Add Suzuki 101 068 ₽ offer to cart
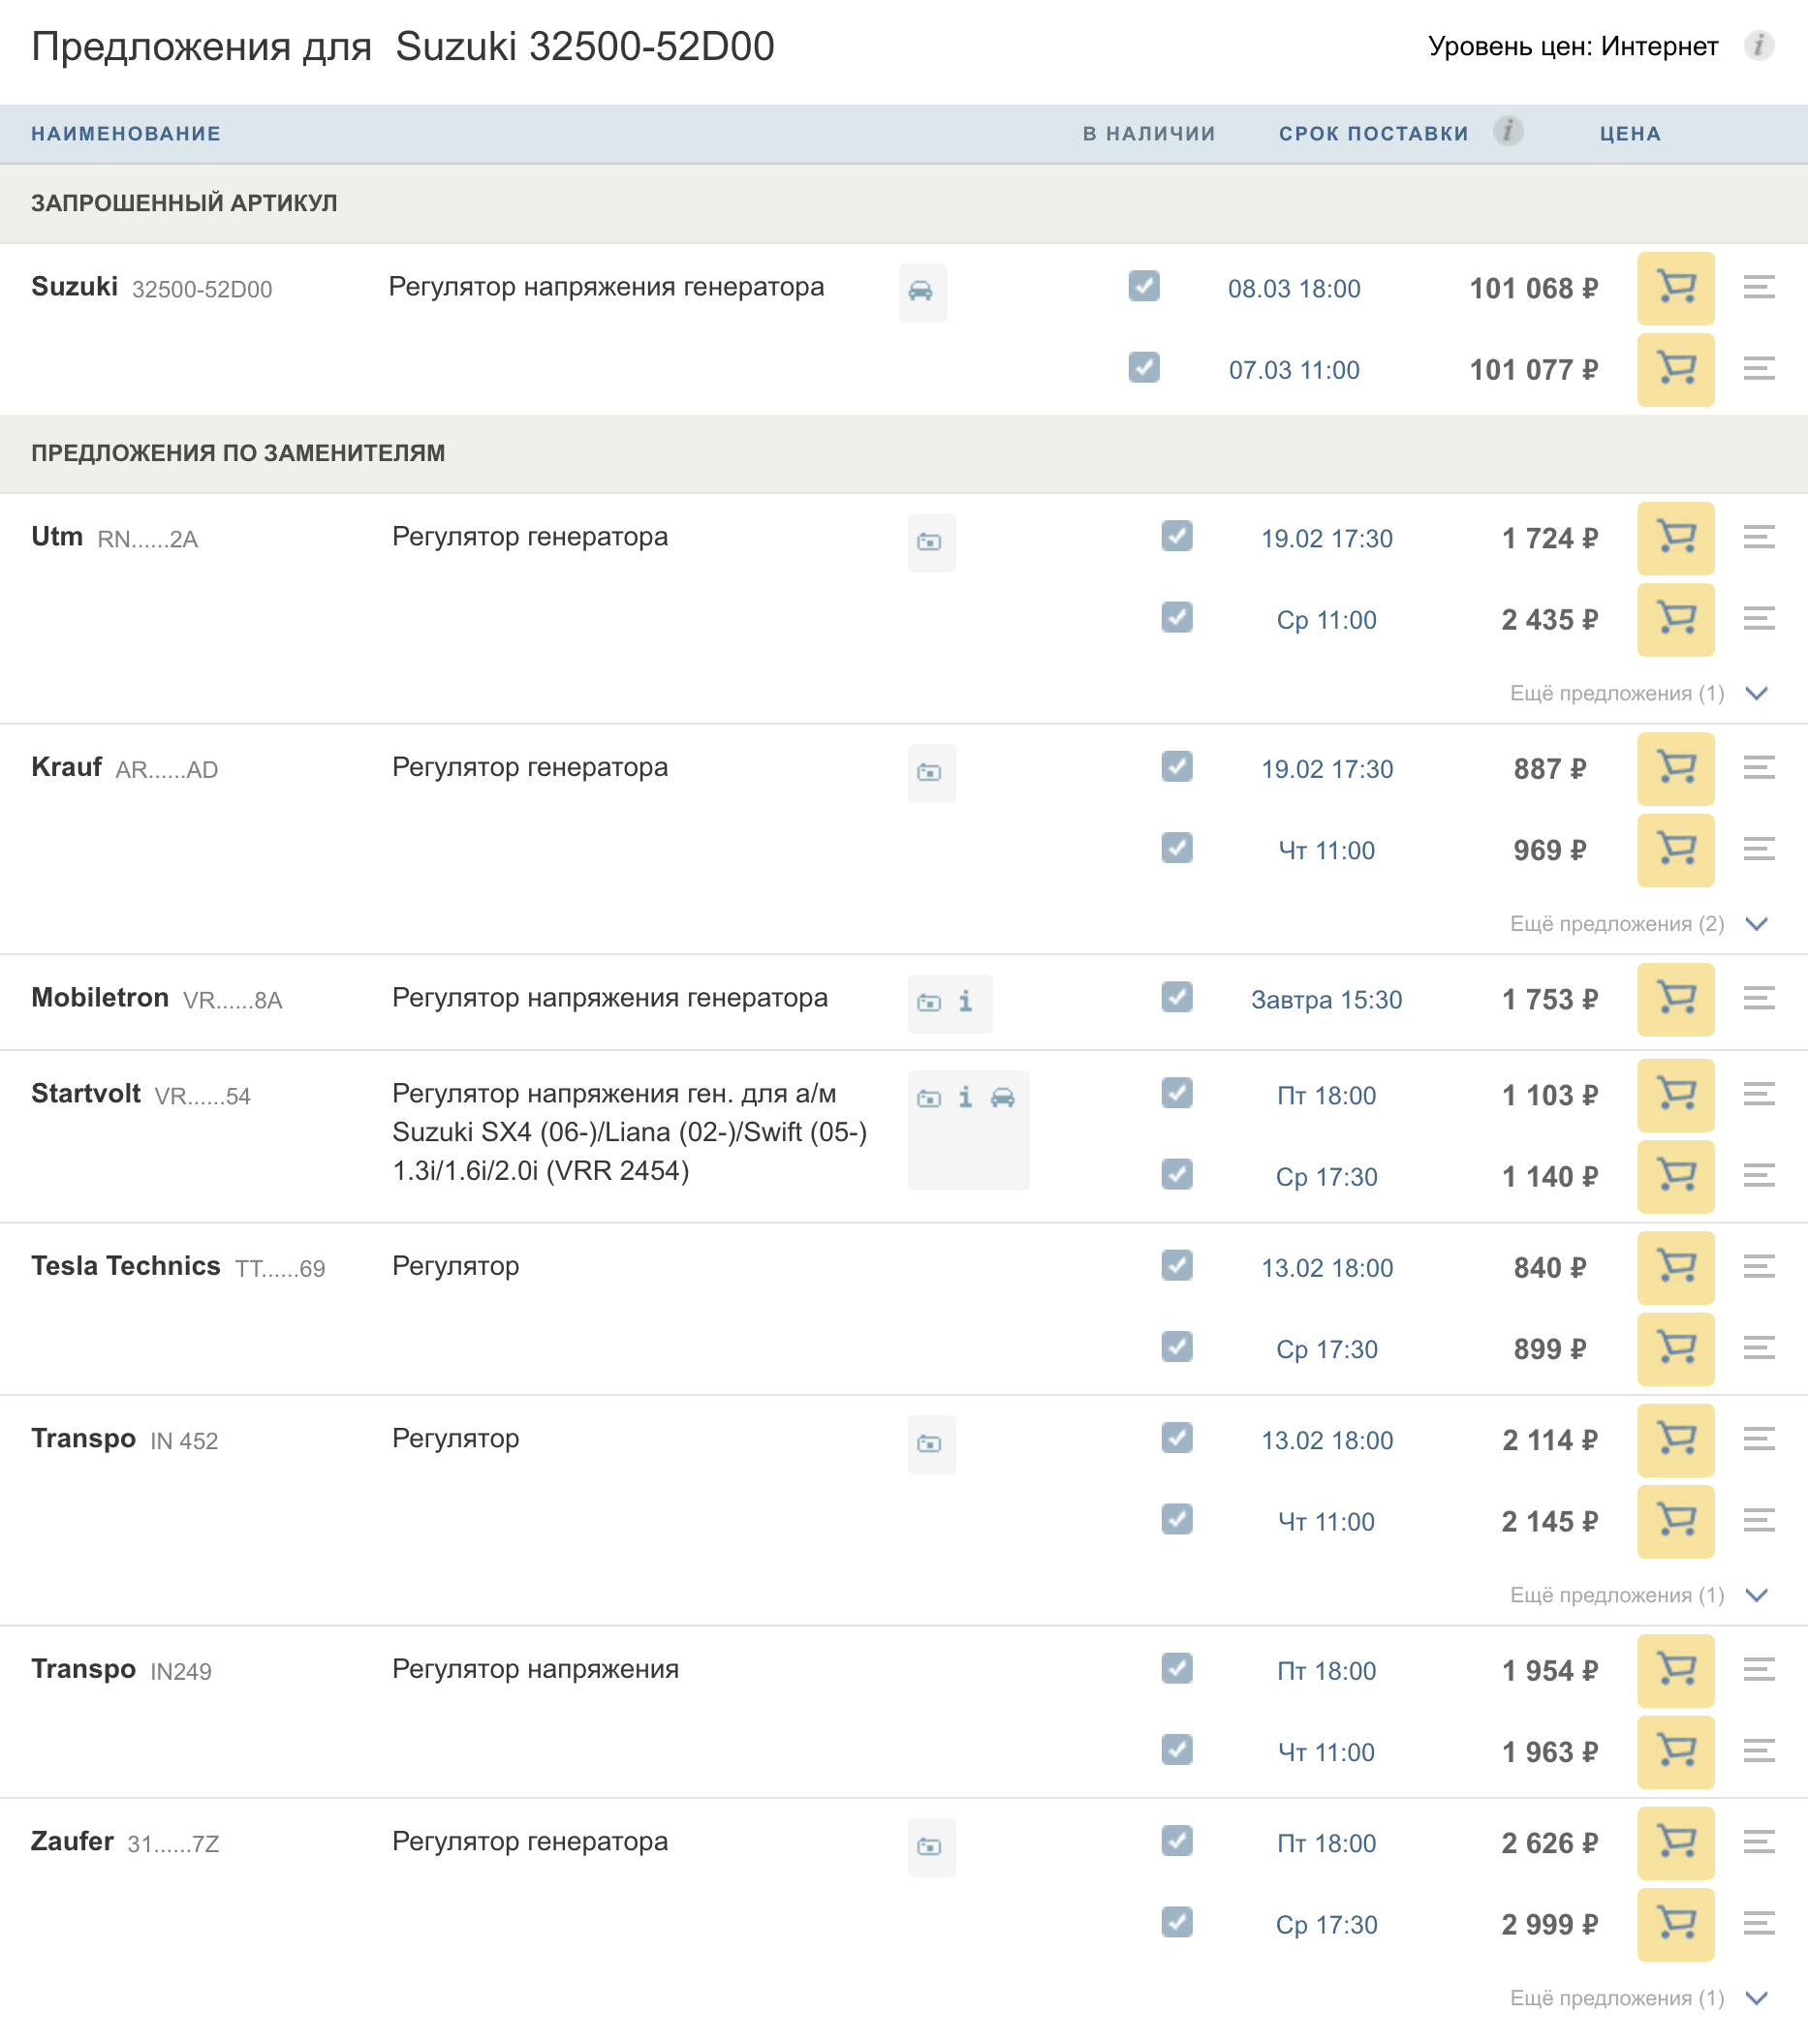This screenshot has width=1808, height=2044. pos(1675,288)
